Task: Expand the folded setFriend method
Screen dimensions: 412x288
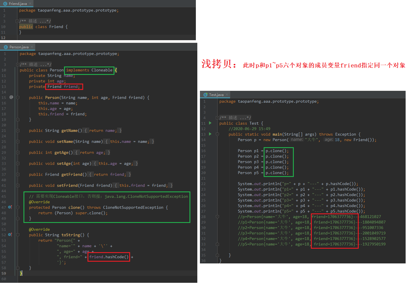Action: coord(18,186)
